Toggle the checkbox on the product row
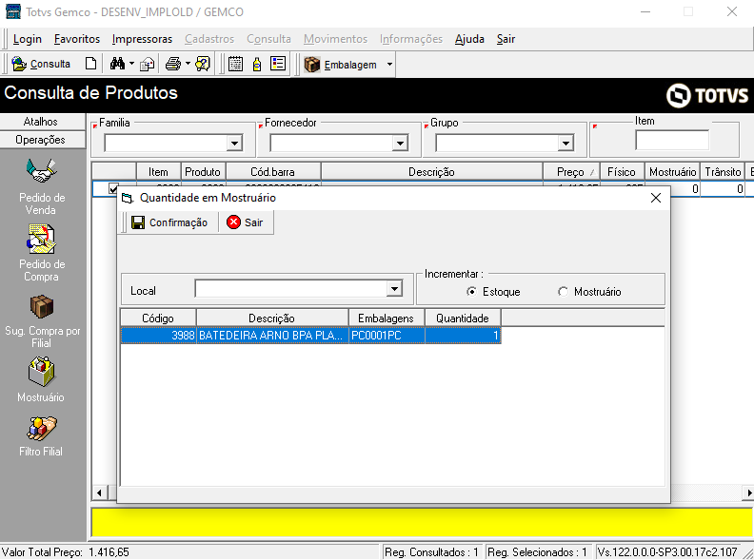The width and height of the screenshot is (754, 560). (113, 188)
